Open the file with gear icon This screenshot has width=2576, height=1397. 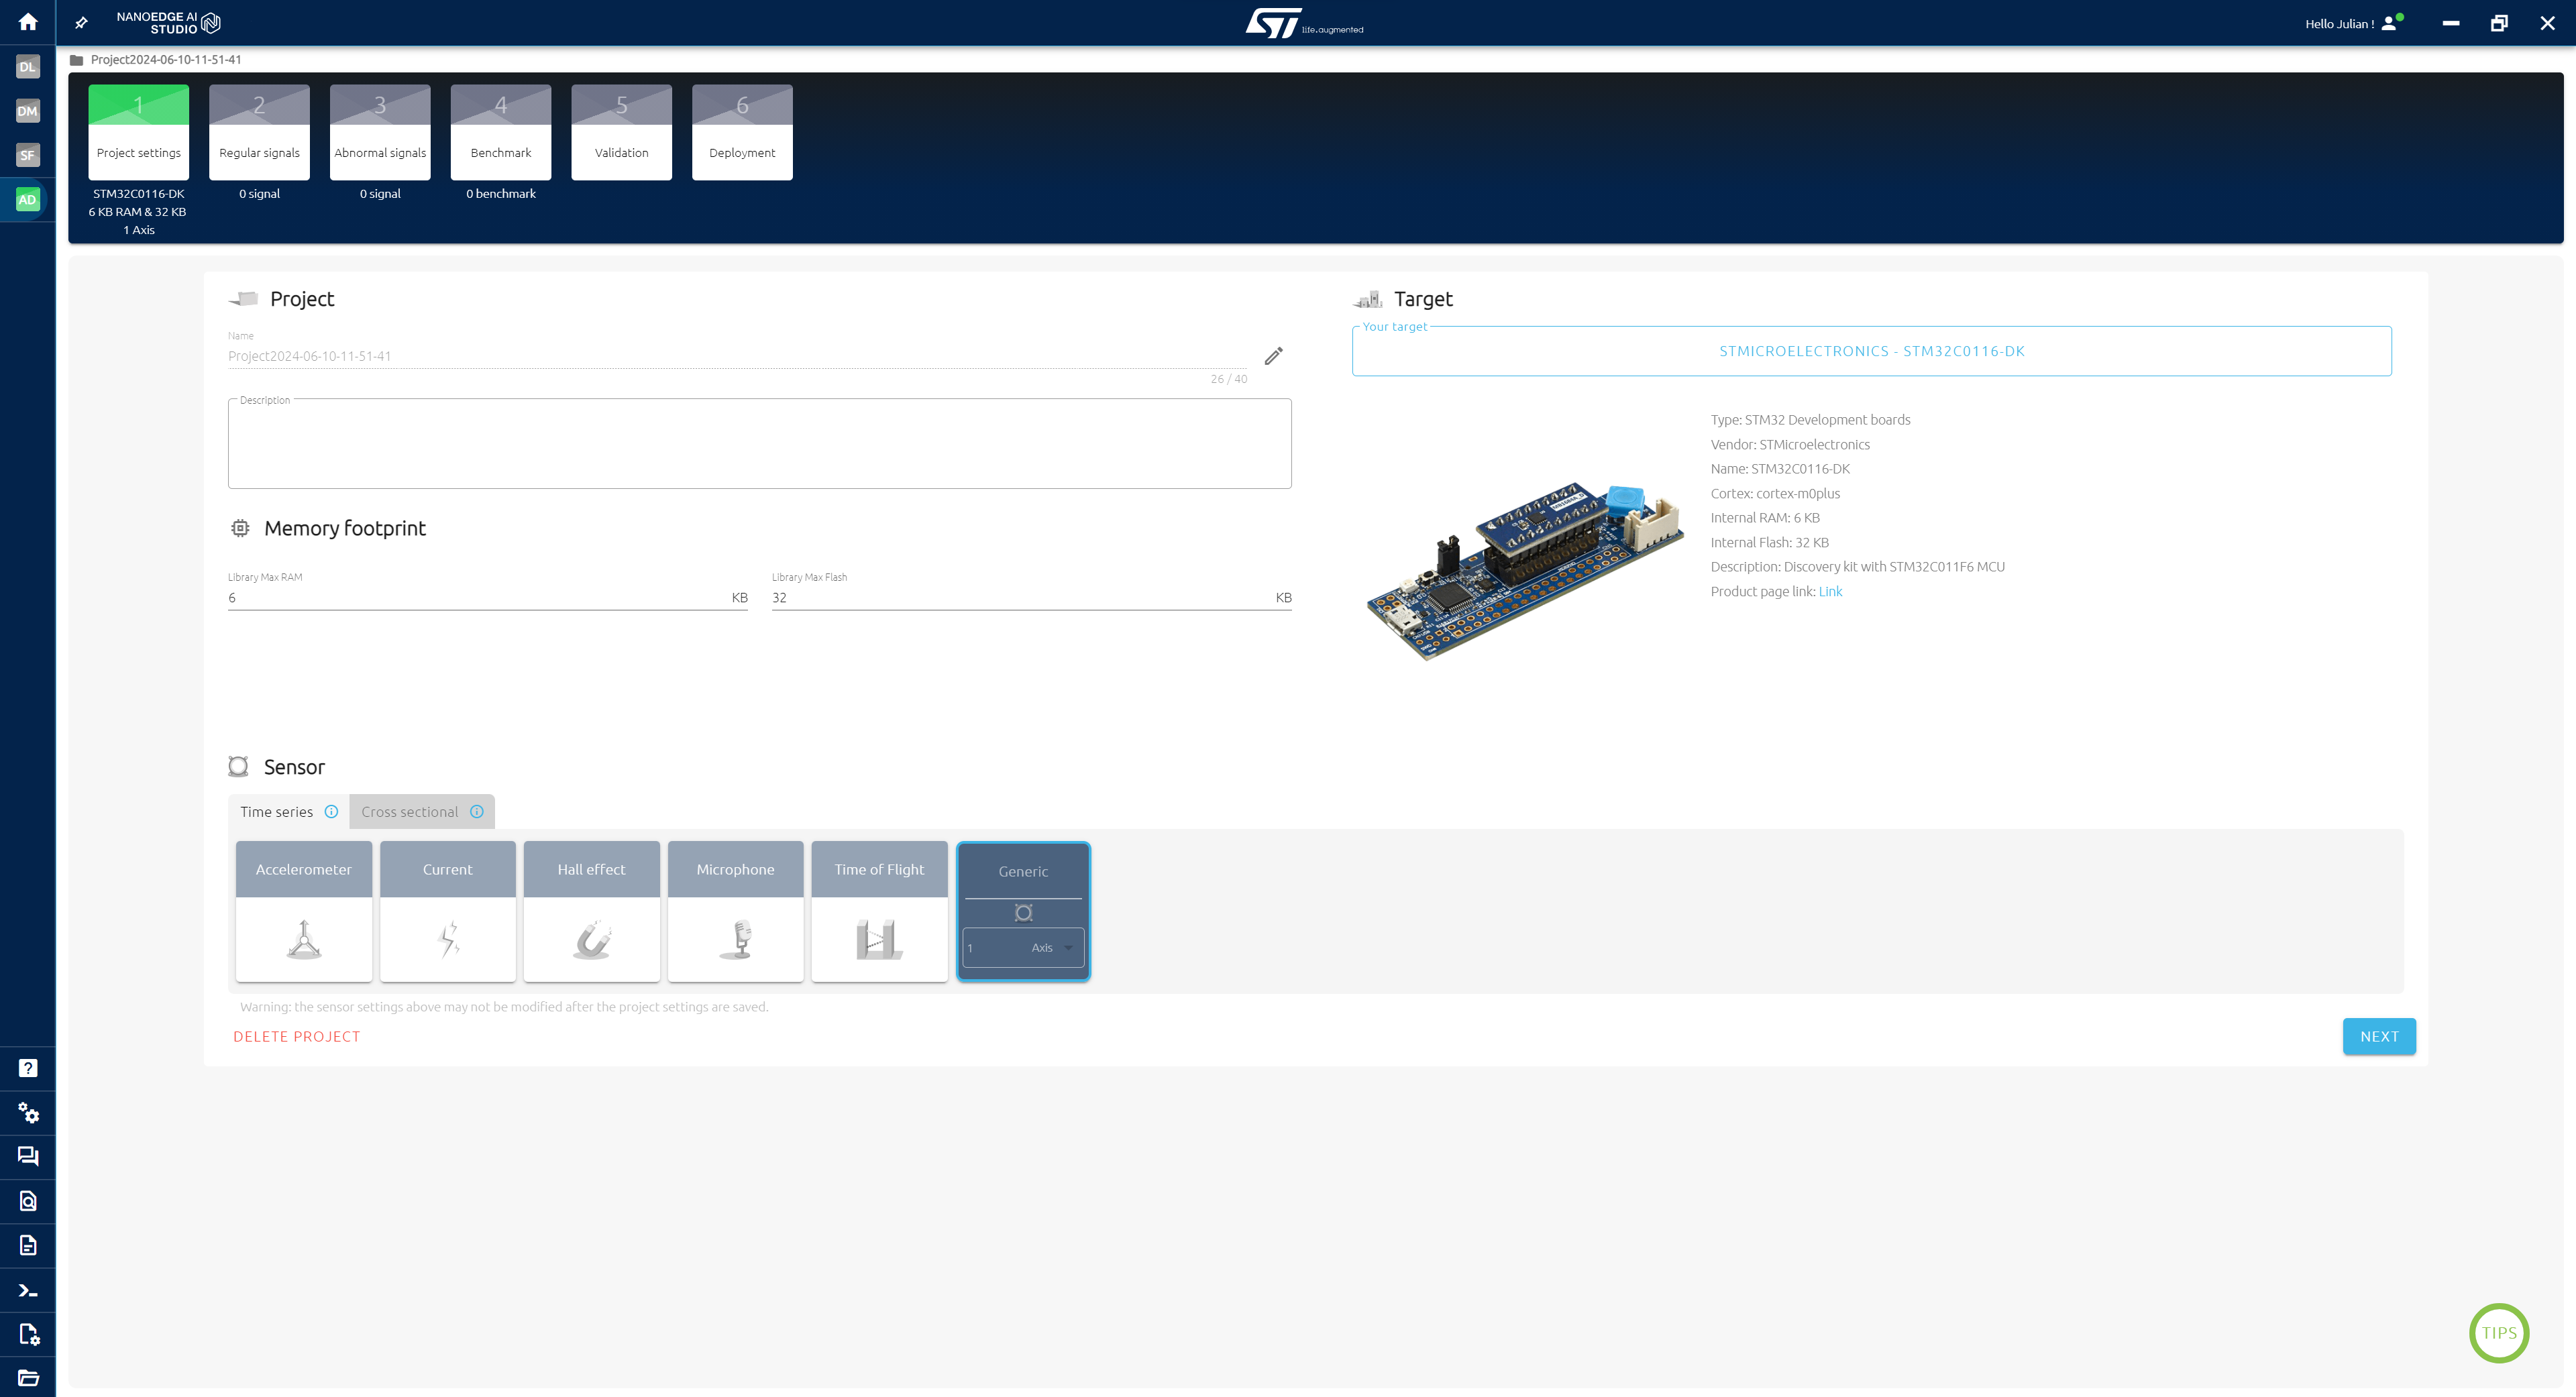[x=28, y=1334]
